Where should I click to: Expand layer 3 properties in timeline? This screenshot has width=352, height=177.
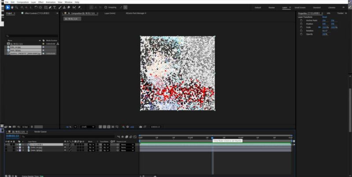pyautogui.click(x=17, y=150)
